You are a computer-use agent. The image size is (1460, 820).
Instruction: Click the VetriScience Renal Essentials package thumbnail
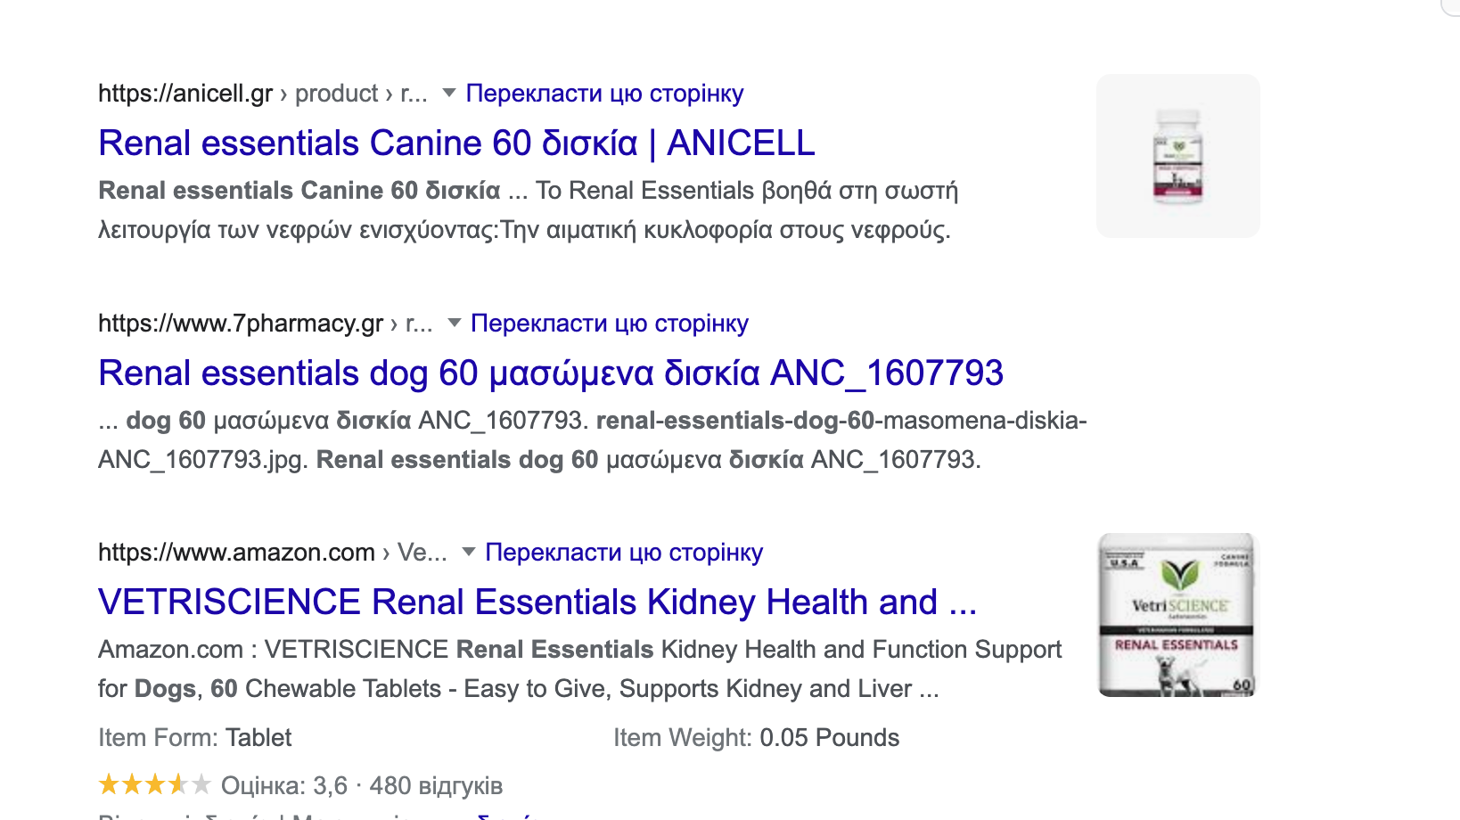click(1177, 615)
